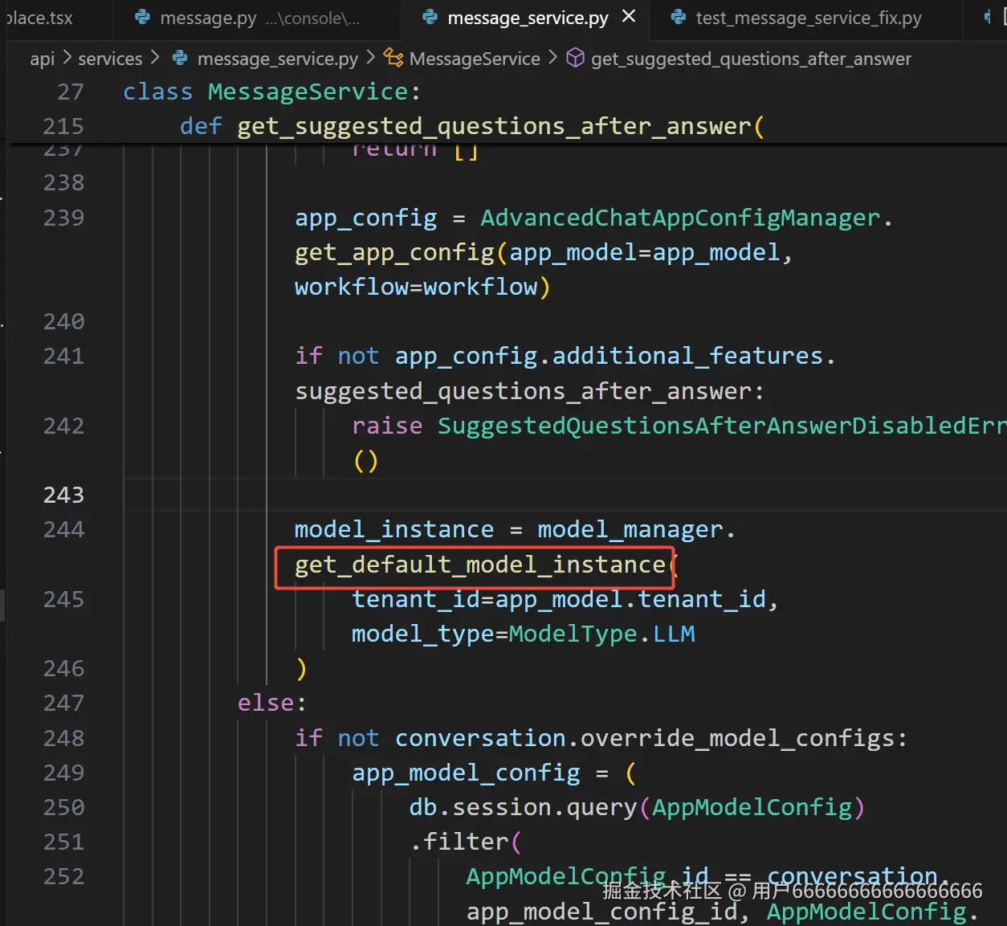The image size is (1007, 926).
Task: Click line number 239 in gutter
Action: 63,218
